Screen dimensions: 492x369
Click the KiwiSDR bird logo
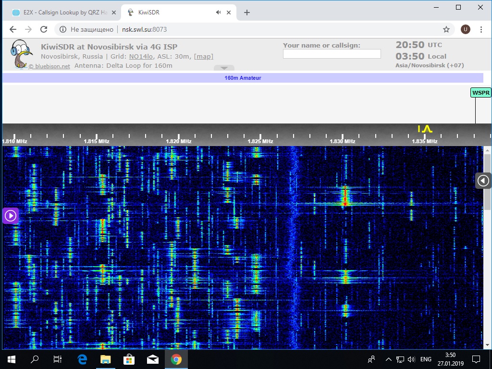tap(20, 54)
